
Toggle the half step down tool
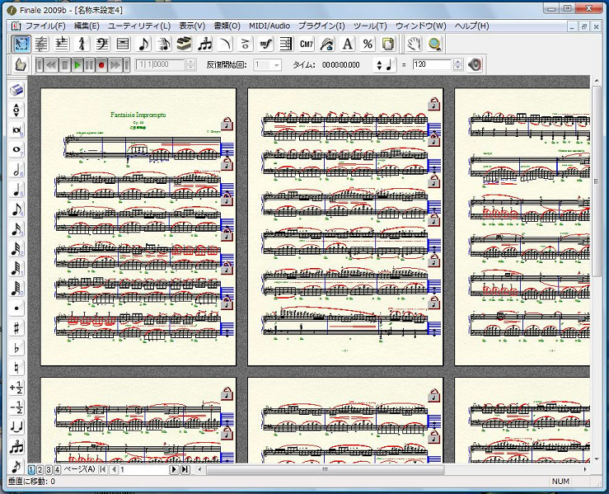(16, 407)
